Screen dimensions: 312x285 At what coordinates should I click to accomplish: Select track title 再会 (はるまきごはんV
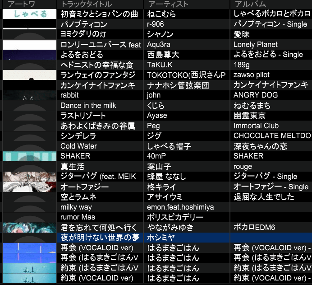point(99,258)
